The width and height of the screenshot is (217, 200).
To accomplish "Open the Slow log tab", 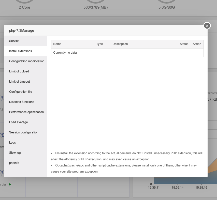I will [x=15, y=153].
